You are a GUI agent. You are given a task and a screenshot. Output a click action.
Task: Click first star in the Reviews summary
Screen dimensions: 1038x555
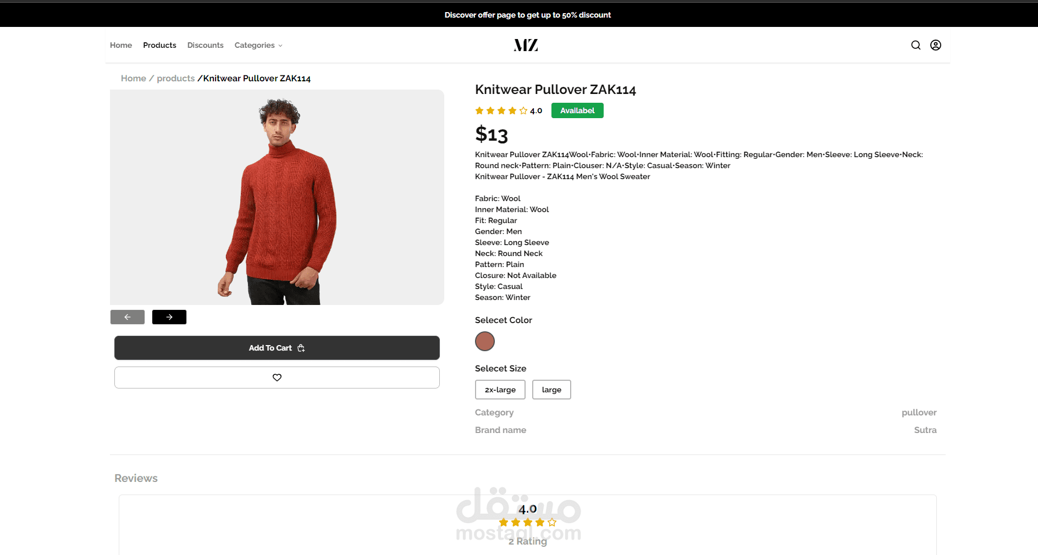pyautogui.click(x=504, y=523)
